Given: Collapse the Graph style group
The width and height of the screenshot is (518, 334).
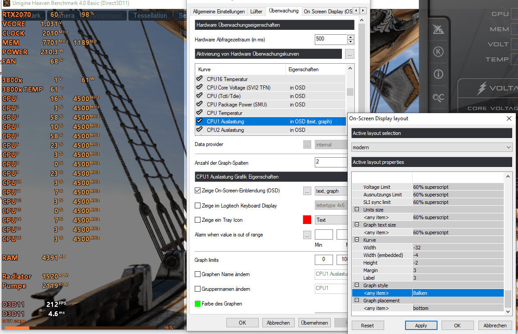Looking at the screenshot, I should click(357, 285).
